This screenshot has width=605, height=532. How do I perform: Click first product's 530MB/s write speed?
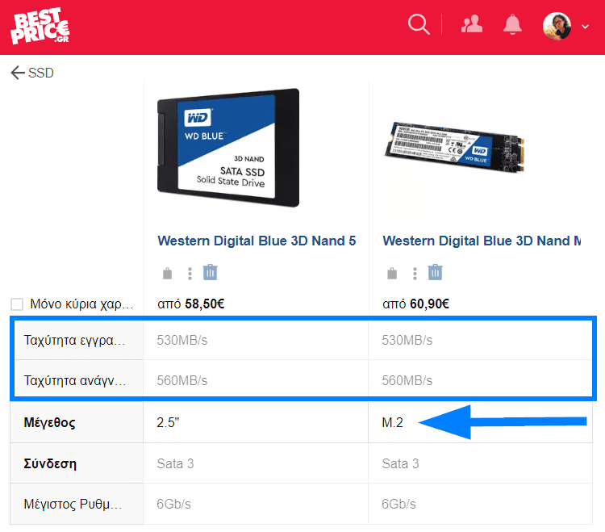point(182,340)
